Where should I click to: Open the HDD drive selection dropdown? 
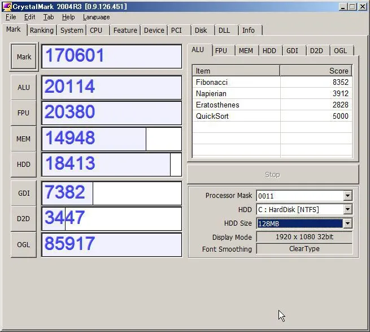click(347, 210)
